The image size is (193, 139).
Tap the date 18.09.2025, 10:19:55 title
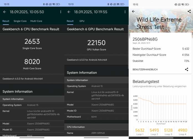91,12
